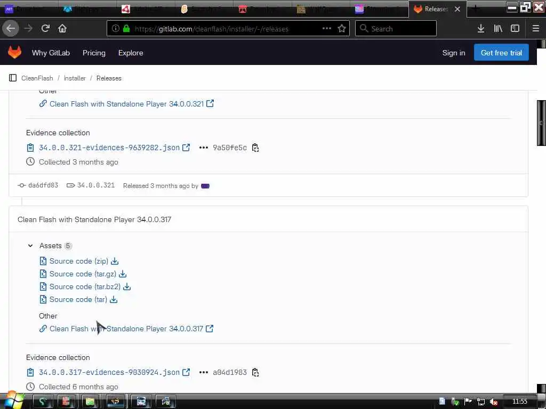The height and width of the screenshot is (409, 546).
Task: Reload the current GitLab page
Action: 45,29
